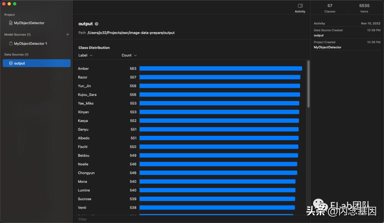Open the MyObjectDetector project item

[x=29, y=23]
